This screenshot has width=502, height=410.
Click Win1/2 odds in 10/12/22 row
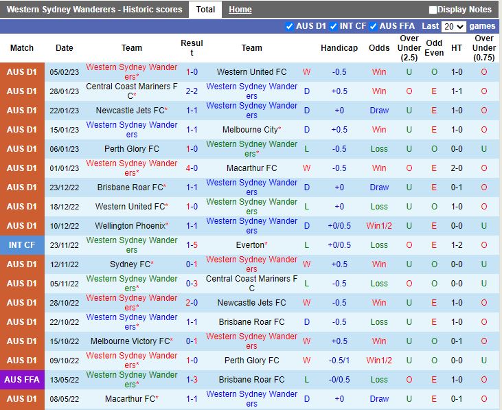(379, 226)
